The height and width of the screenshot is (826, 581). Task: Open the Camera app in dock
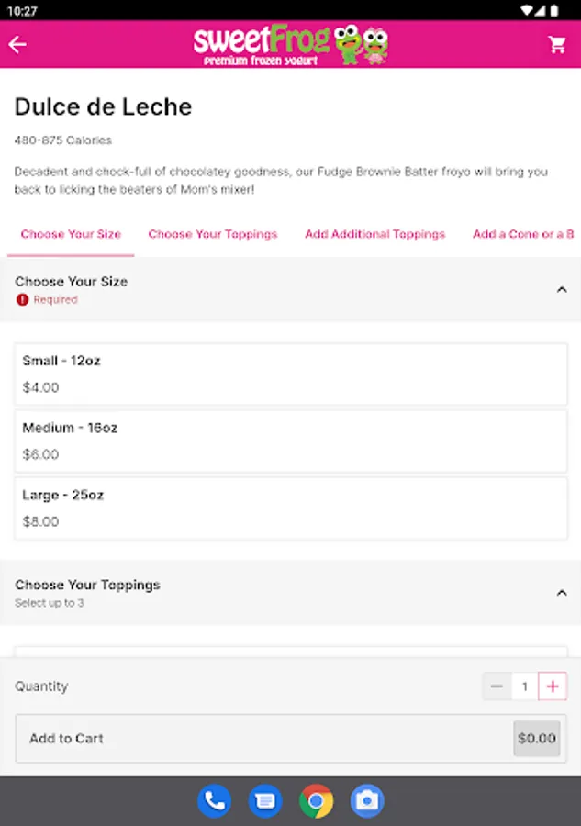(x=367, y=801)
